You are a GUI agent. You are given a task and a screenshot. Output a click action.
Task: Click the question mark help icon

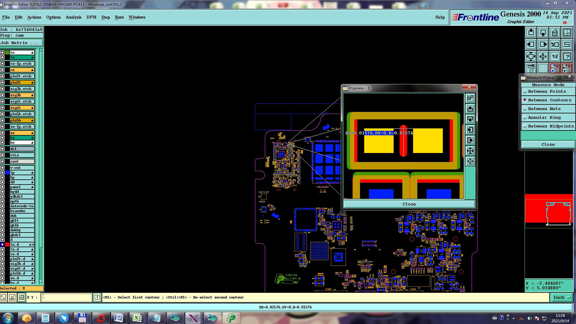click(x=567, y=56)
